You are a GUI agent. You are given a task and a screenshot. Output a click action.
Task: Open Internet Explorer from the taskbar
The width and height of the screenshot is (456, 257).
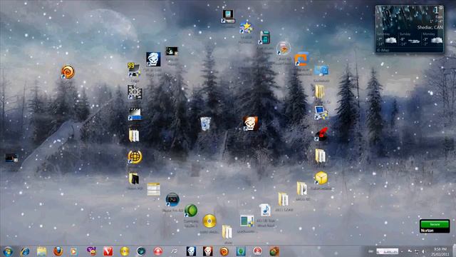(25, 251)
